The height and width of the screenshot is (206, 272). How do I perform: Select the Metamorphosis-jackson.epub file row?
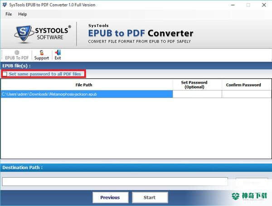[87, 94]
